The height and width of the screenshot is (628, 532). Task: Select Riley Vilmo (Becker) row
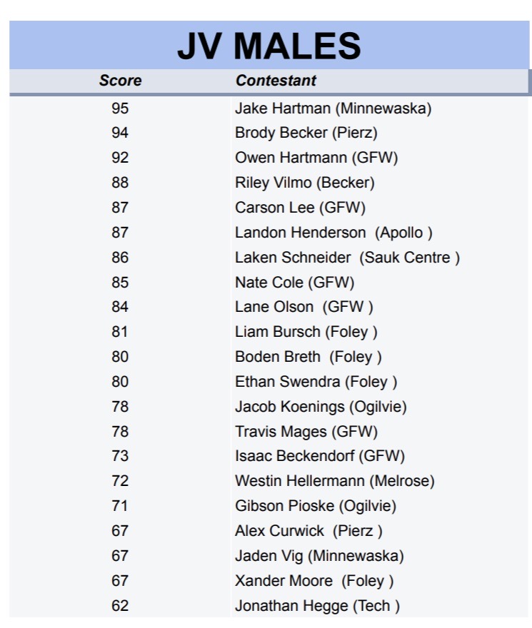click(304, 183)
